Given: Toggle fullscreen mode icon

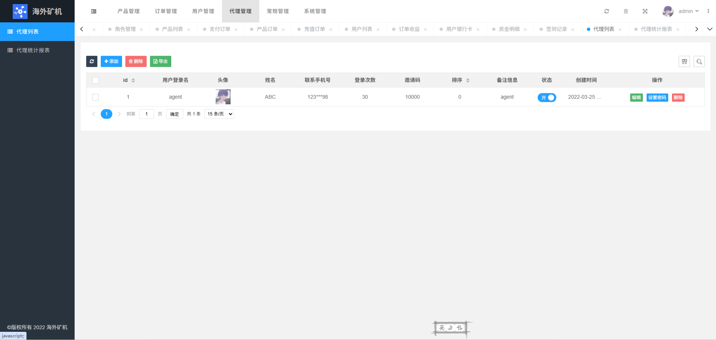Looking at the screenshot, I should point(645,11).
